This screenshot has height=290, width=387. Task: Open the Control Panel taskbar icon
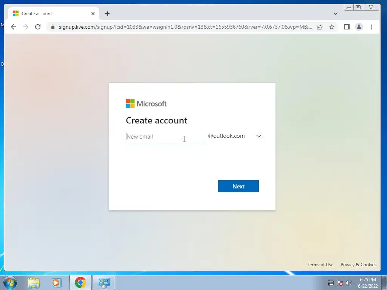(x=104, y=282)
